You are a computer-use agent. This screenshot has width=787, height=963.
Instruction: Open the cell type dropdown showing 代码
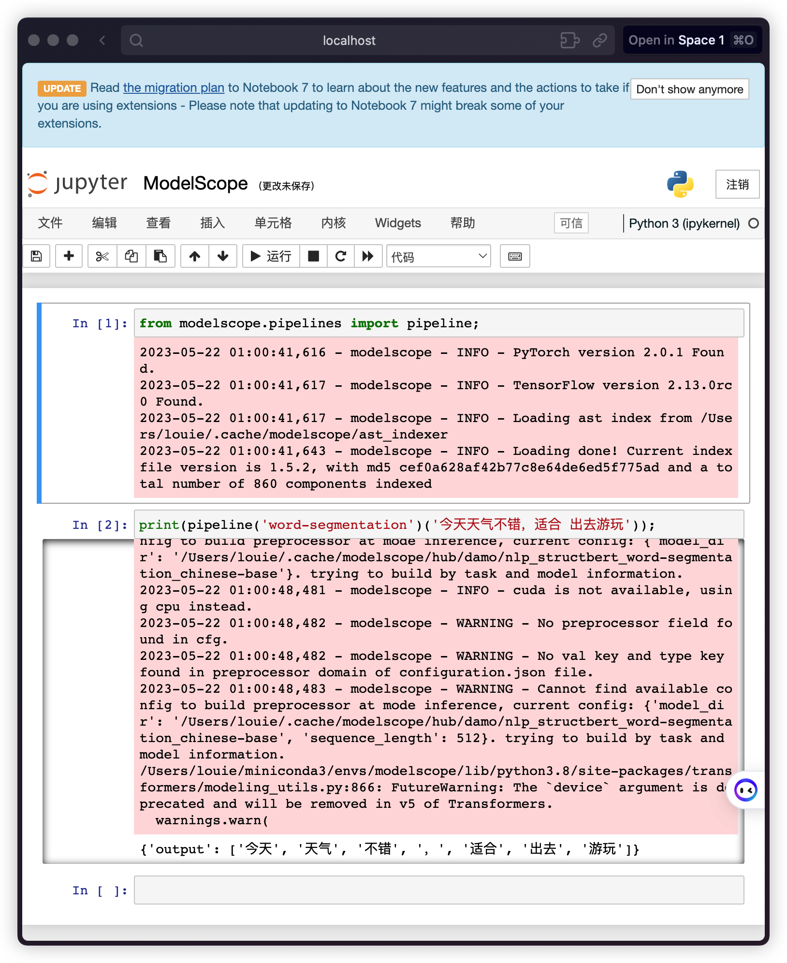pyautogui.click(x=437, y=256)
